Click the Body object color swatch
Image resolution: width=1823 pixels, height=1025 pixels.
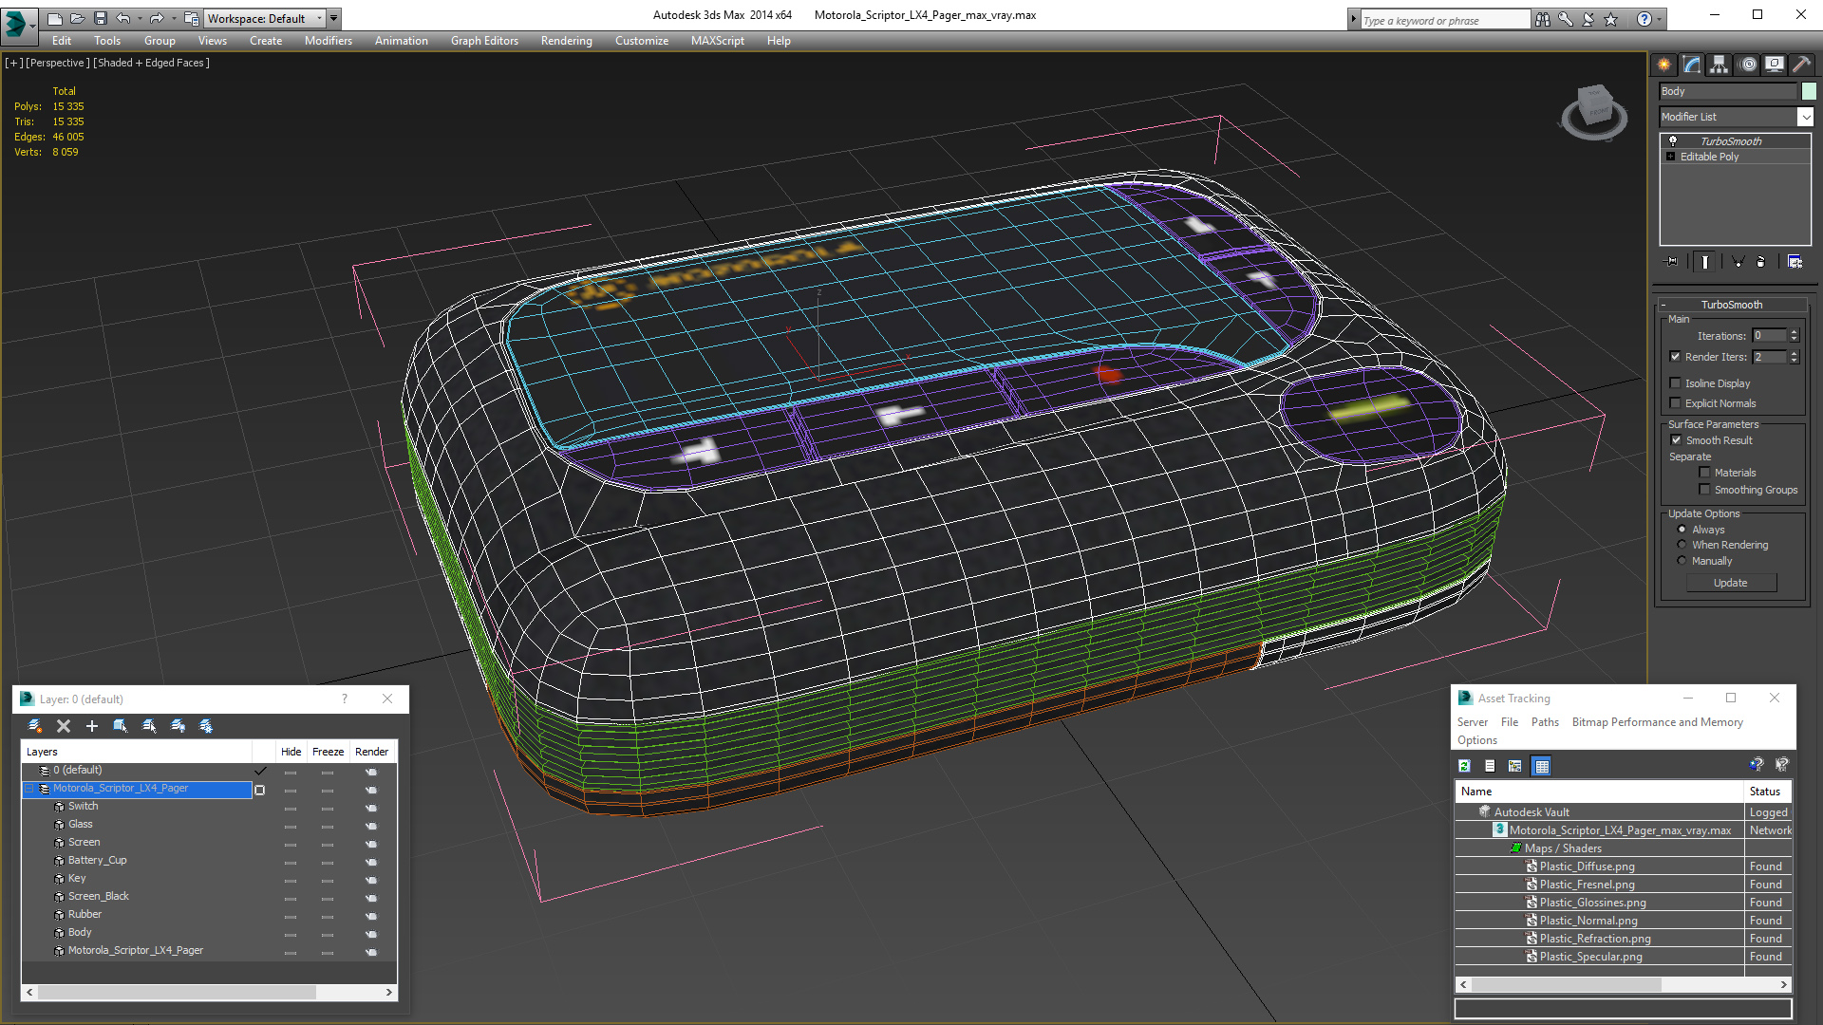pyautogui.click(x=1809, y=91)
